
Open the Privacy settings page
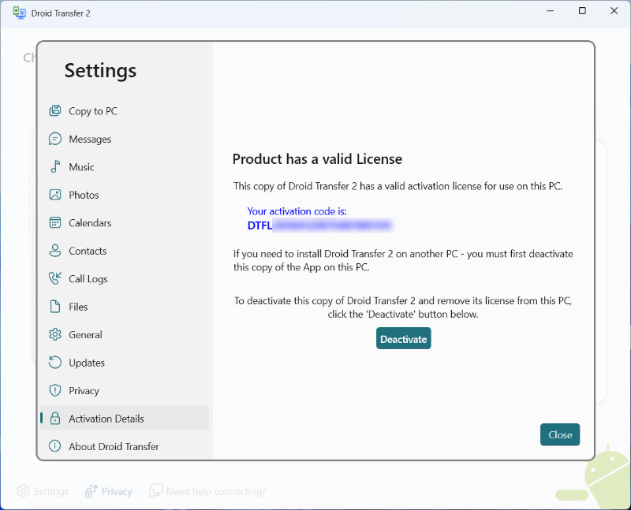click(x=125, y=390)
